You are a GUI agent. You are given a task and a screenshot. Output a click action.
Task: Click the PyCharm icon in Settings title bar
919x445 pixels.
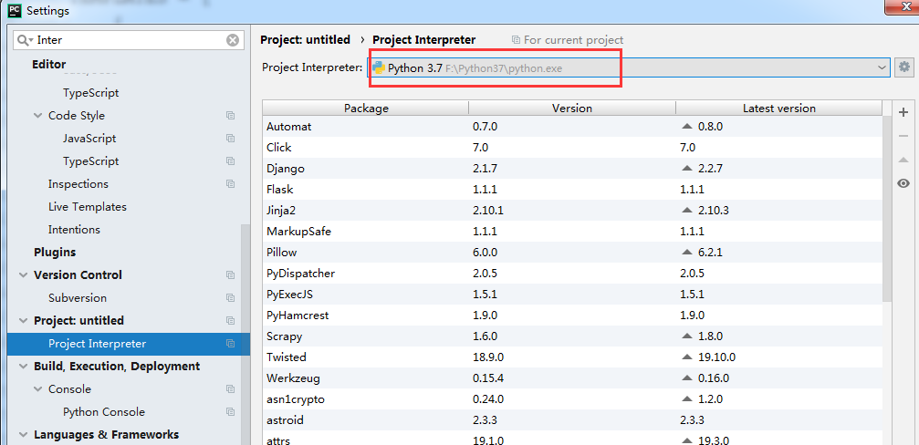16,10
